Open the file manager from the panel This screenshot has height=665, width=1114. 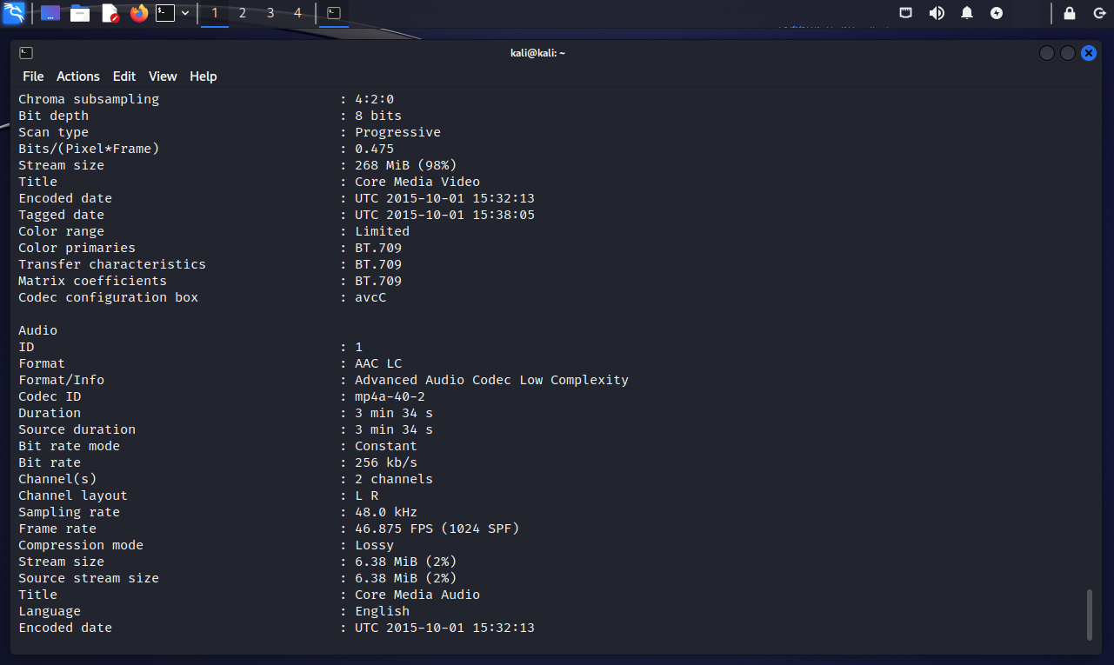point(80,13)
